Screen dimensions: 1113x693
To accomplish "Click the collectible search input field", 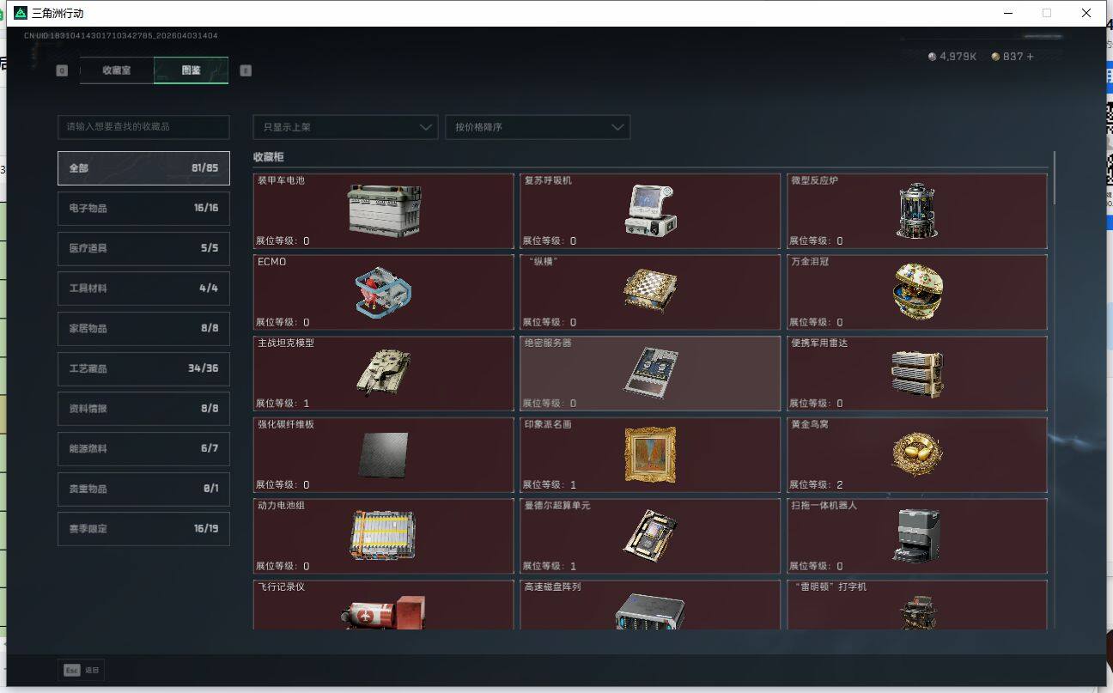I will click(x=143, y=127).
